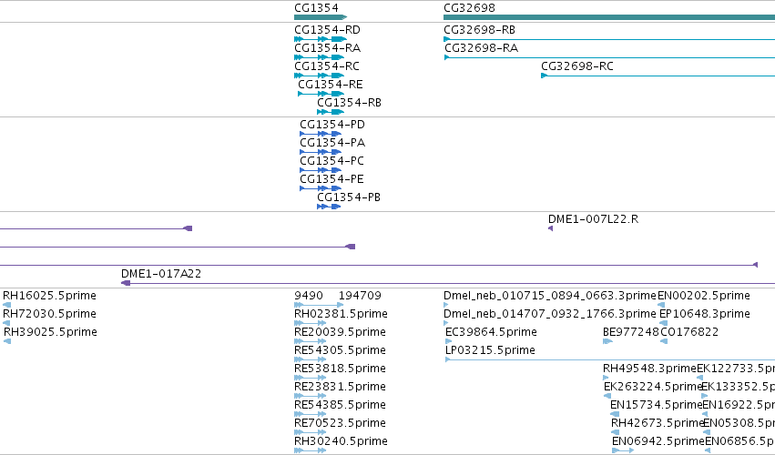Open the EN15734.5prime EST
The height and width of the screenshot is (455, 775).
tap(615, 414)
